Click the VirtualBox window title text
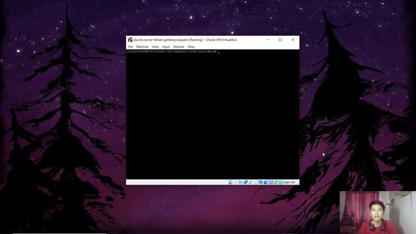 tap(185, 40)
